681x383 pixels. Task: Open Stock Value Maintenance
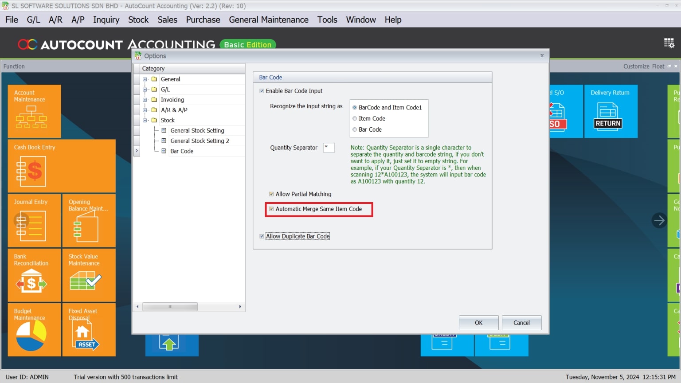[88, 275]
